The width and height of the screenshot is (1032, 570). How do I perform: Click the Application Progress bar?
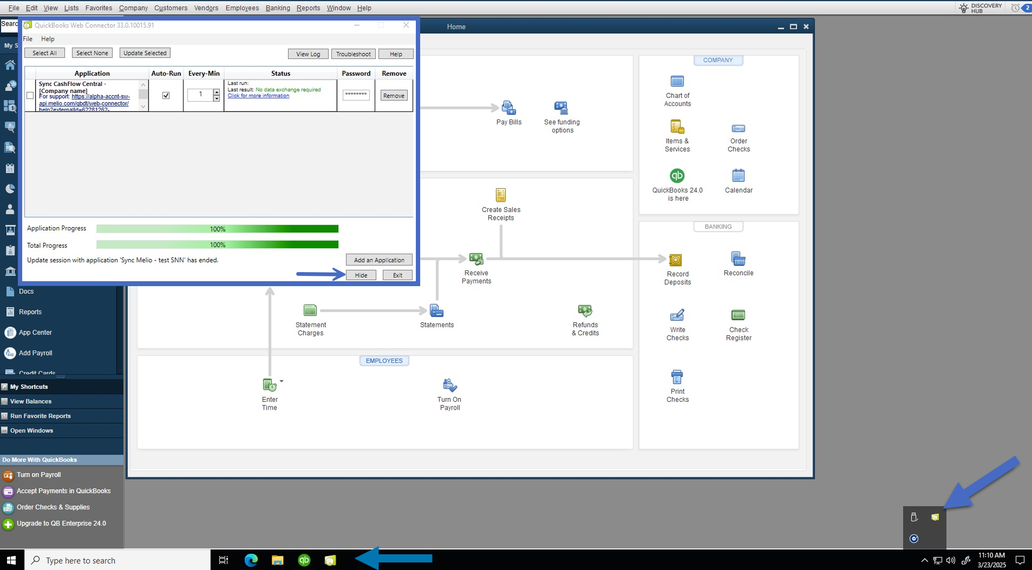coord(217,229)
